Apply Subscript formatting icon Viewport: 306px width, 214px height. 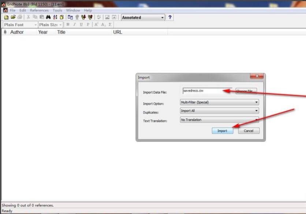coord(104,24)
